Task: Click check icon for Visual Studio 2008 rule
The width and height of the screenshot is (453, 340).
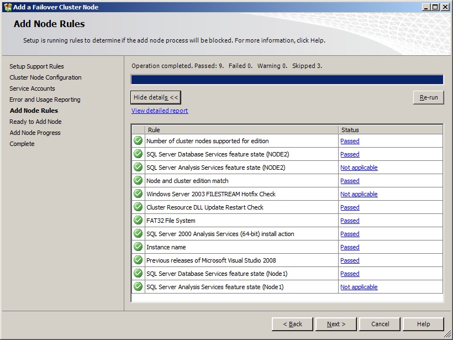Action: 138,260
